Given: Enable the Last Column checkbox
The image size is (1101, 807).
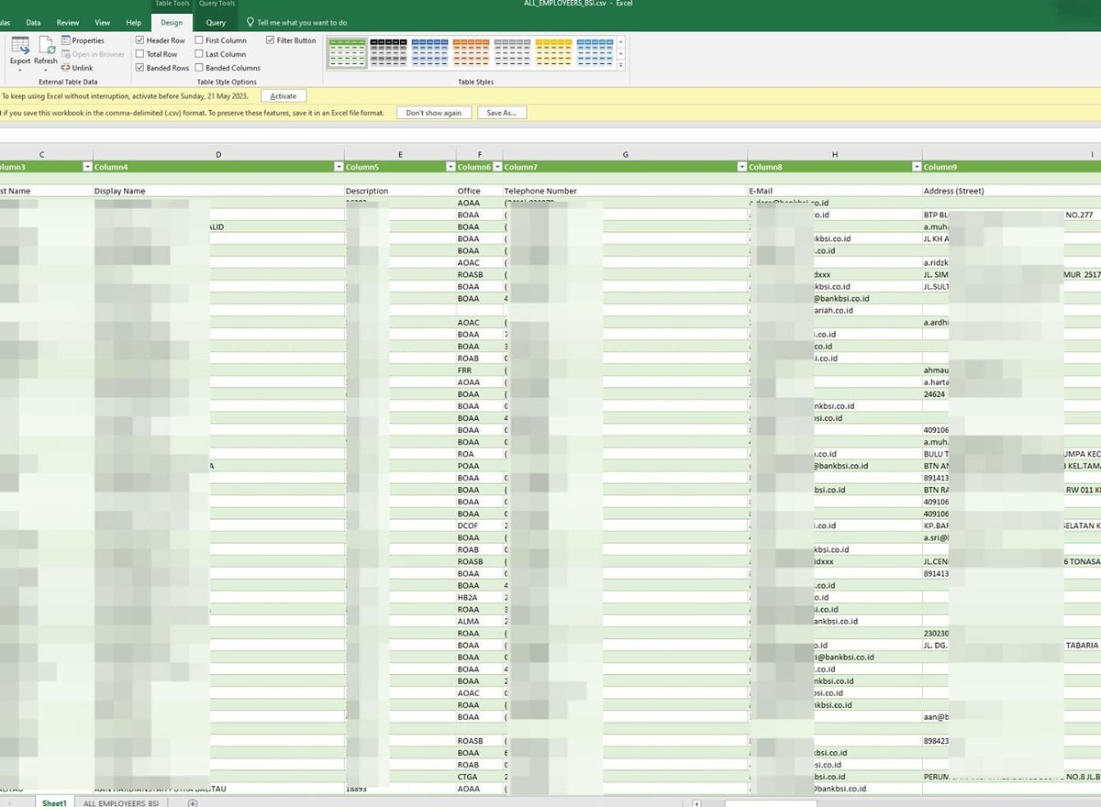Looking at the screenshot, I should [198, 54].
